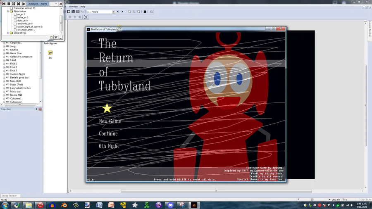Select Daniel's good day frame
Screen dimensions: 372x209
19,78
